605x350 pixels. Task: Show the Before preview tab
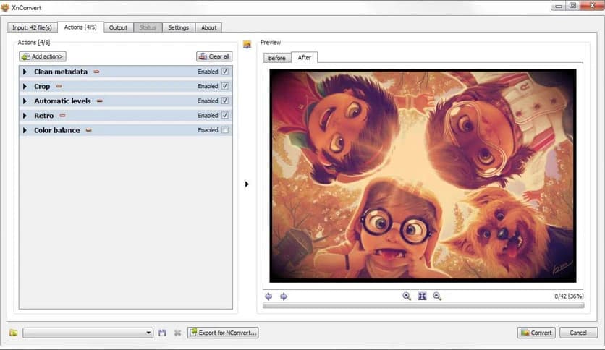point(277,58)
